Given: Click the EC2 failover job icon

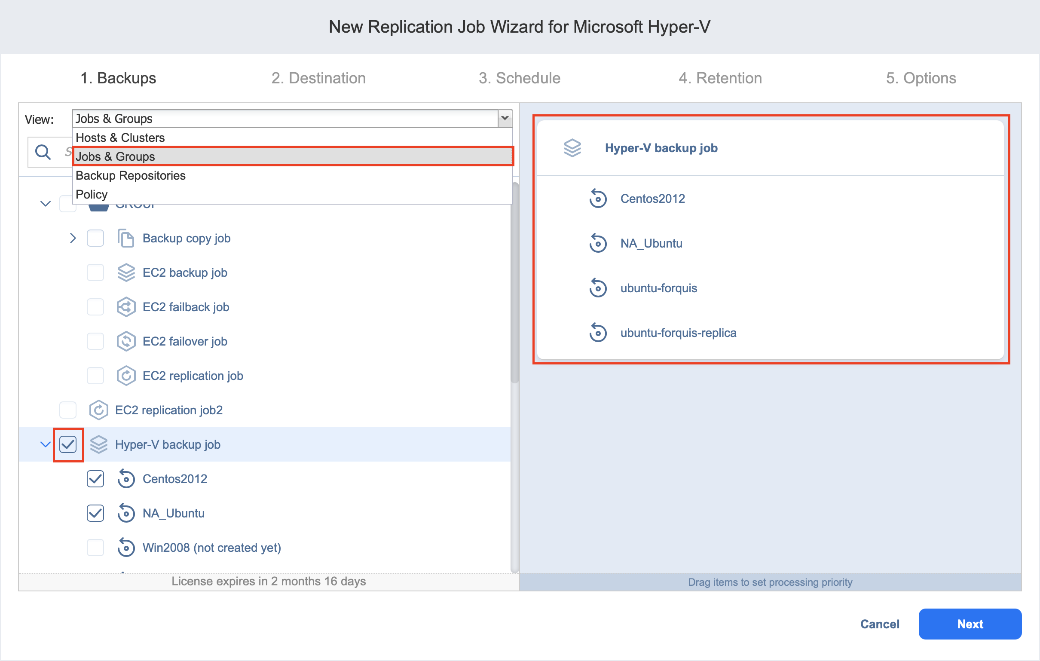Looking at the screenshot, I should [x=125, y=341].
